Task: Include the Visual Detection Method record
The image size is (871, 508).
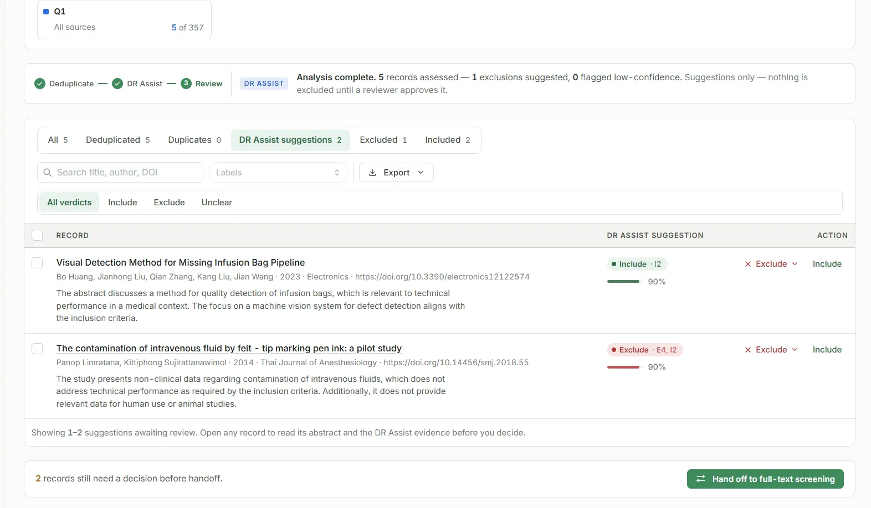Action: coord(827,264)
